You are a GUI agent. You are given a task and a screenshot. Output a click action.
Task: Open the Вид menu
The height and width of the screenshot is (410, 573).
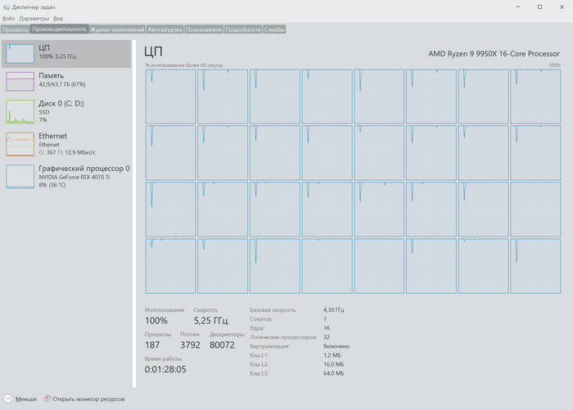58,18
